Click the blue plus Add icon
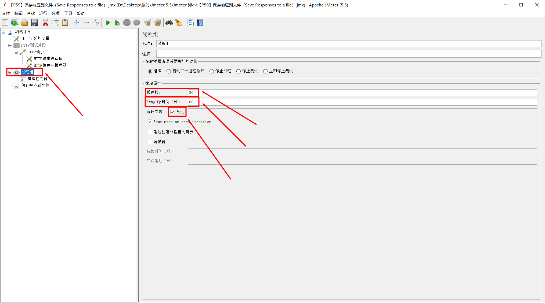545x303 pixels. [77, 23]
